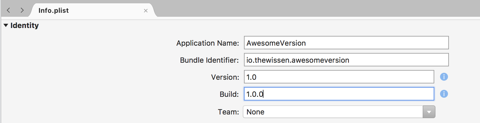Click the Version label text
Viewport: 480px width, 123px height.
[225, 77]
